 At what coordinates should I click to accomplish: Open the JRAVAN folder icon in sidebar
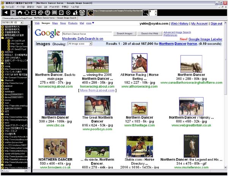tap(3, 38)
